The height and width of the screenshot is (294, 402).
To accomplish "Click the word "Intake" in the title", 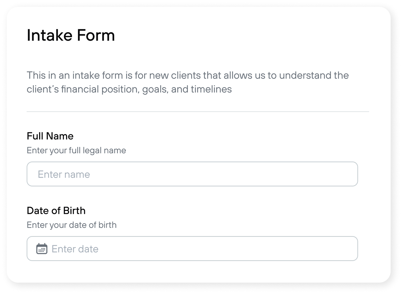I will (x=49, y=35).
